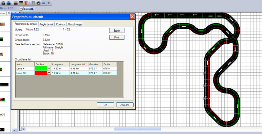Click the first horizontal lines toolbar icon

[15, 2]
